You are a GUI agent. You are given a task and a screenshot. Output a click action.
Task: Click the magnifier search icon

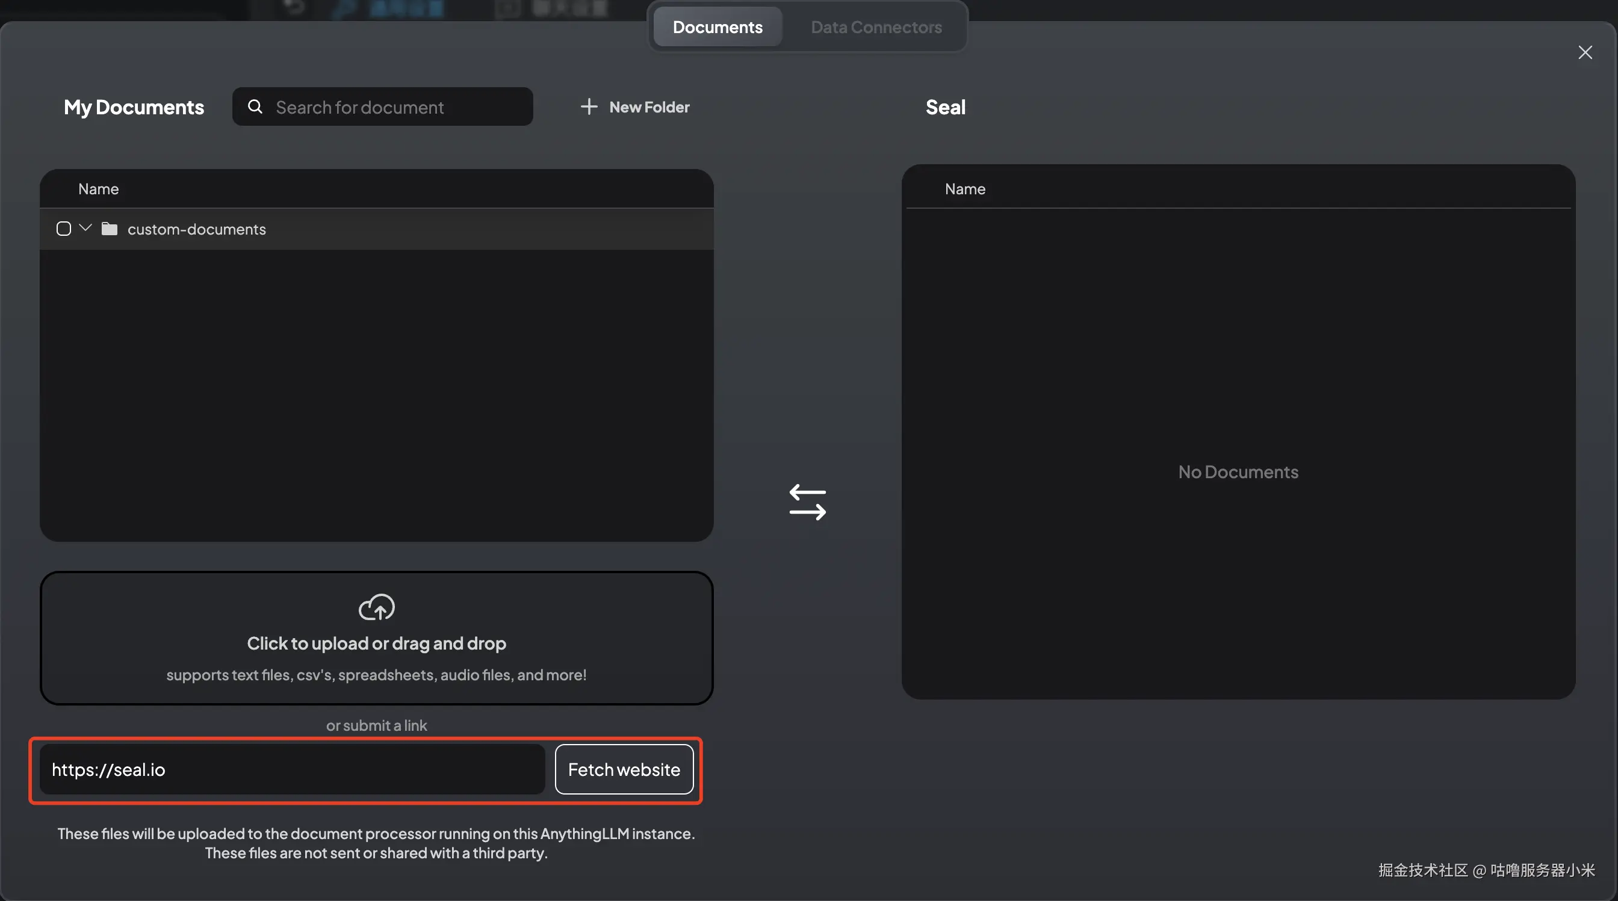tap(255, 106)
